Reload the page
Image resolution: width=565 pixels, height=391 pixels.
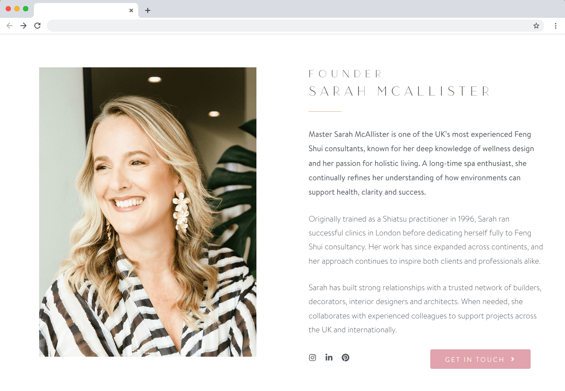pos(37,26)
